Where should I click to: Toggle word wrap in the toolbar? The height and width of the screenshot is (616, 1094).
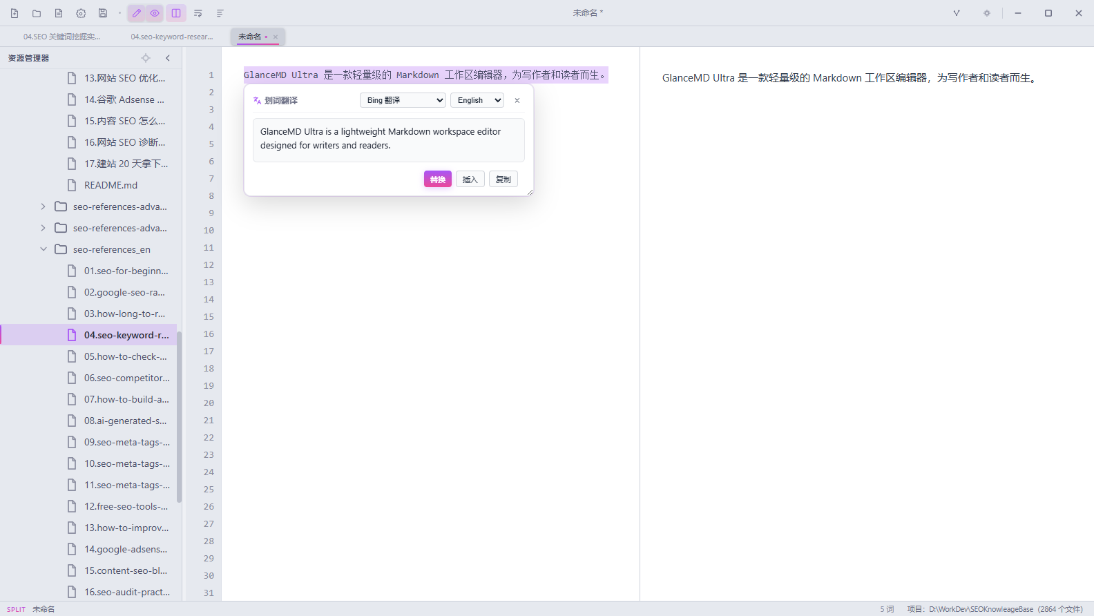click(198, 13)
